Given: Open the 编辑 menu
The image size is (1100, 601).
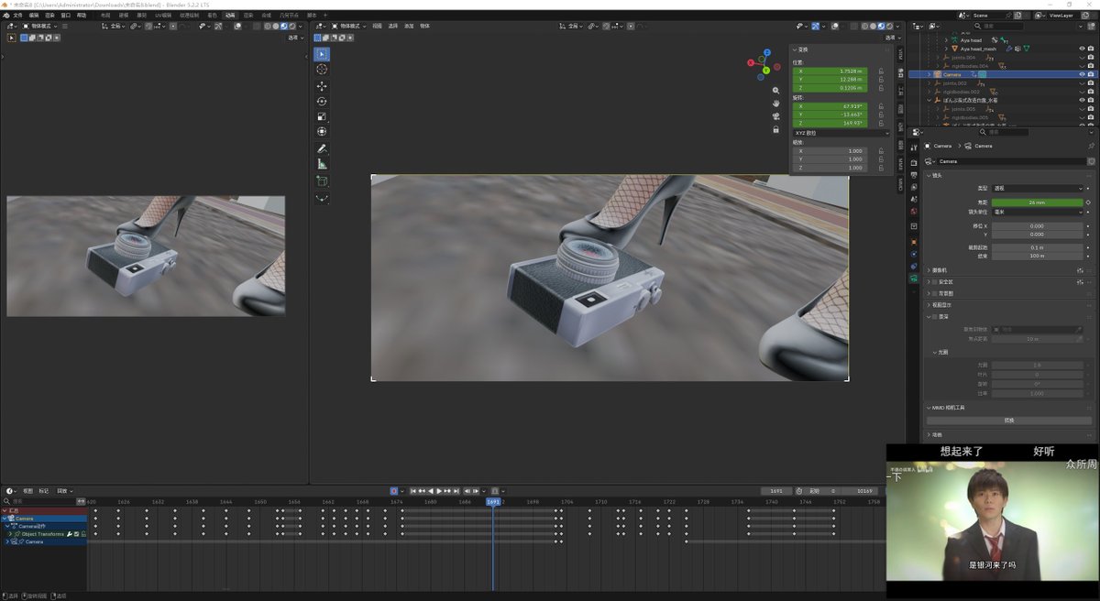Looking at the screenshot, I should 34,16.
